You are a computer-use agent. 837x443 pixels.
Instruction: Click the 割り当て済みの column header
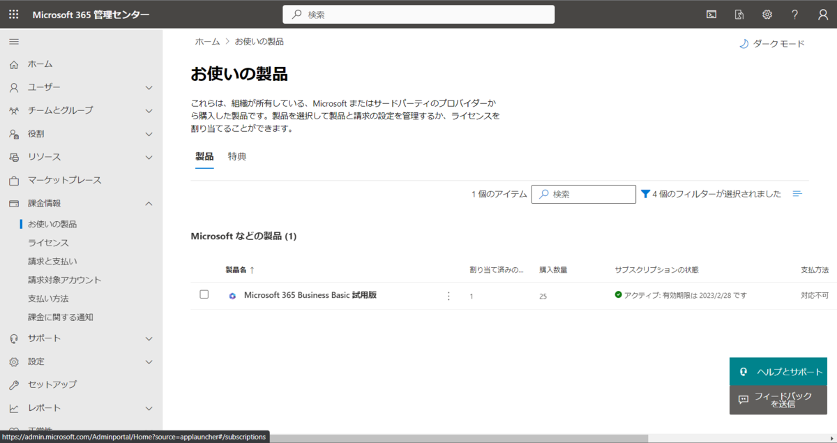(497, 270)
